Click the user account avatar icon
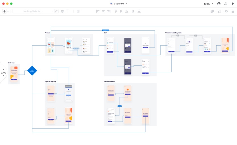Image resolution: width=237 pixels, height=145 pixels. tap(219, 4)
